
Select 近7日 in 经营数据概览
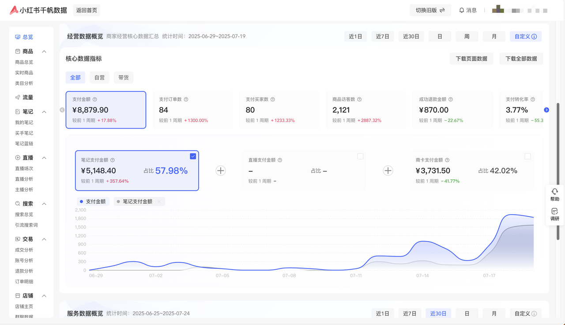(x=383, y=37)
